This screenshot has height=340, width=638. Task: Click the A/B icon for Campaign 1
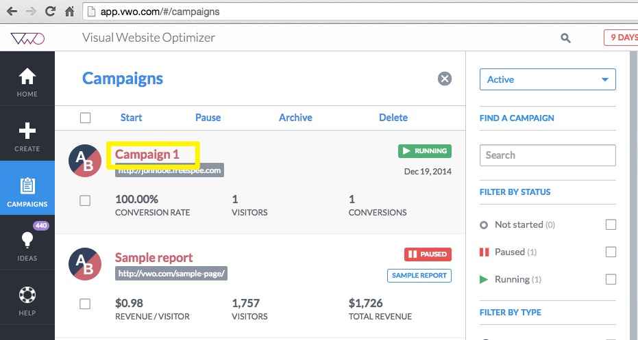[x=85, y=161]
